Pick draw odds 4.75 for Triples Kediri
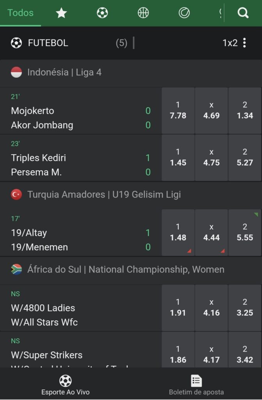The width and height of the screenshot is (262, 400). coord(211,158)
